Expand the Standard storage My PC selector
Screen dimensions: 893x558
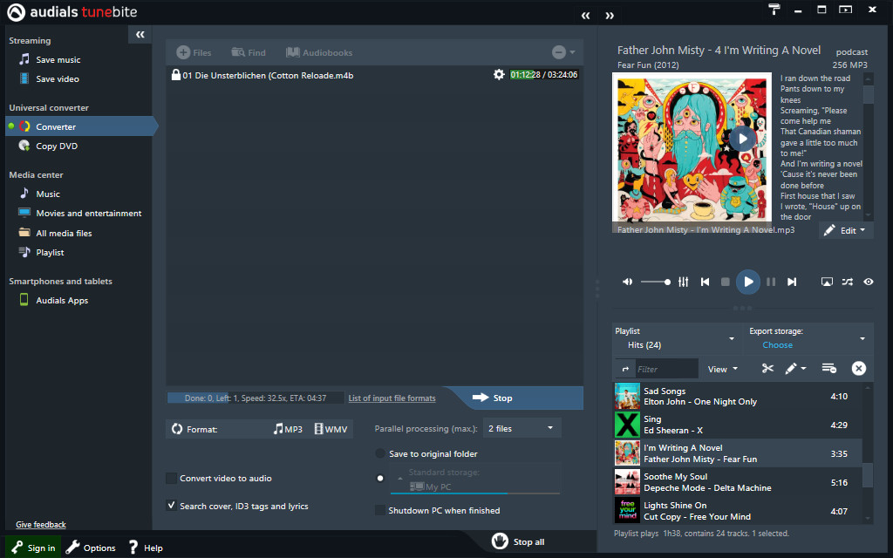[475, 480]
